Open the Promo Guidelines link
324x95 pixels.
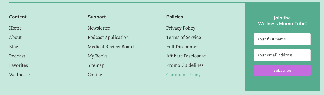tap(185, 65)
